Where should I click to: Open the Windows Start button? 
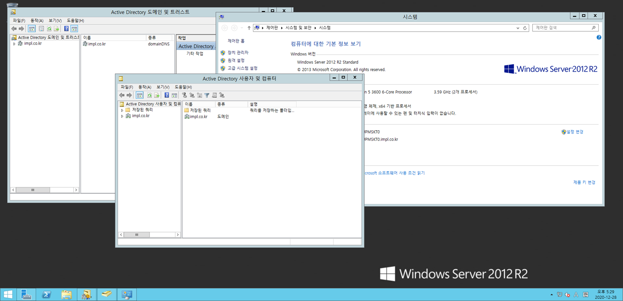click(8, 295)
